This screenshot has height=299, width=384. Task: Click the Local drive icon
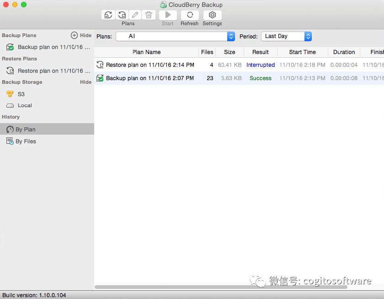click(10, 106)
